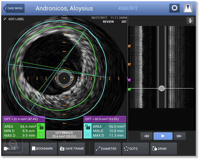
Task: Play the recorded pullback
Action: click(163, 136)
